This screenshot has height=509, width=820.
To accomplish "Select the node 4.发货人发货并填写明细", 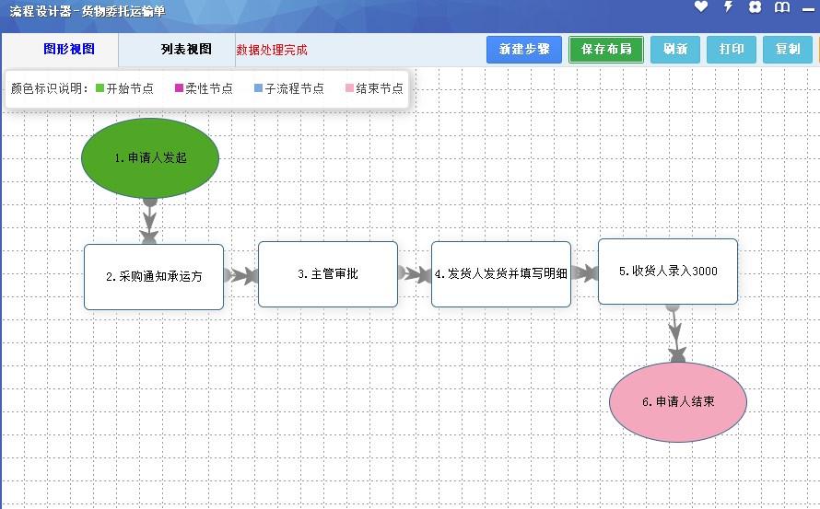I will [501, 274].
